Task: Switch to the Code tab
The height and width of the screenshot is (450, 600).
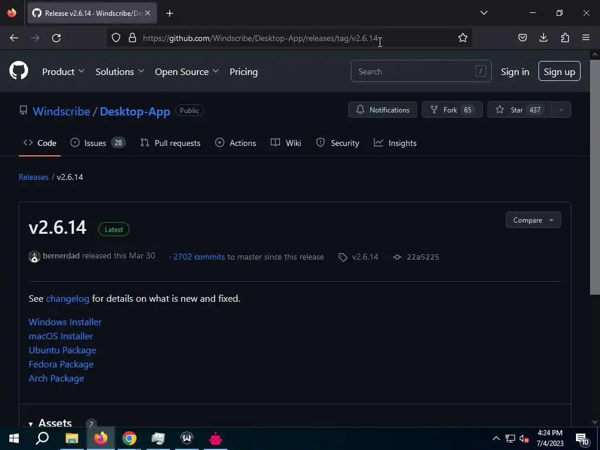Action: coord(40,143)
